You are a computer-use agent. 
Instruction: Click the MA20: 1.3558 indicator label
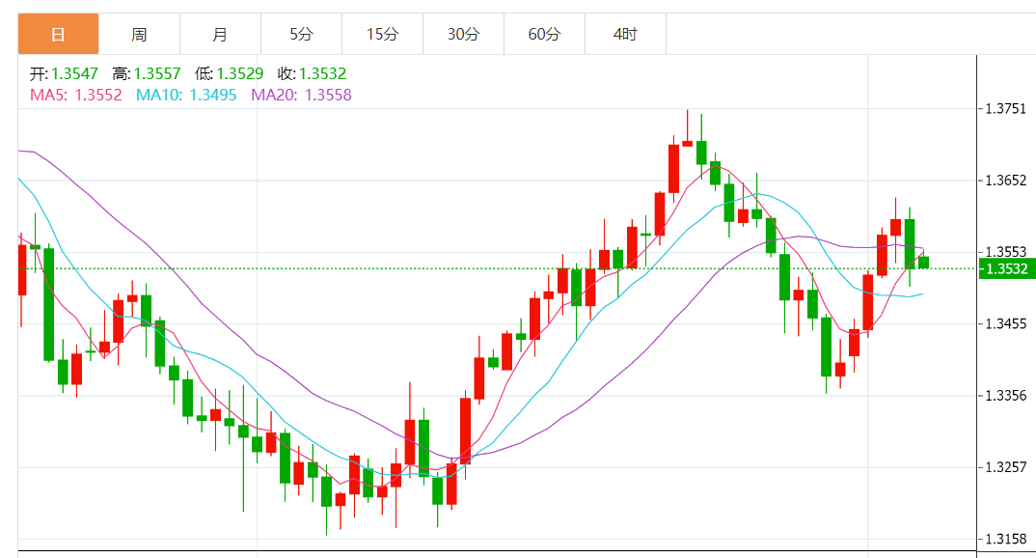(301, 96)
